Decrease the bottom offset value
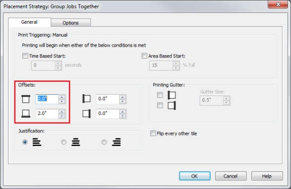 (62, 116)
